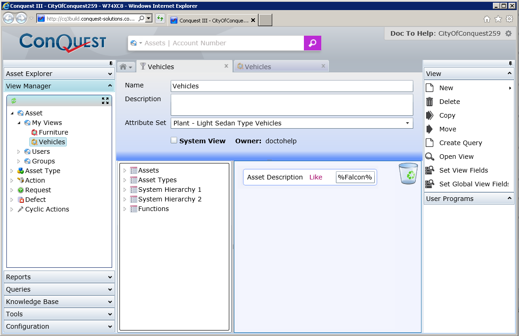
Task: Open browser Home page icon
Action: pos(487,19)
